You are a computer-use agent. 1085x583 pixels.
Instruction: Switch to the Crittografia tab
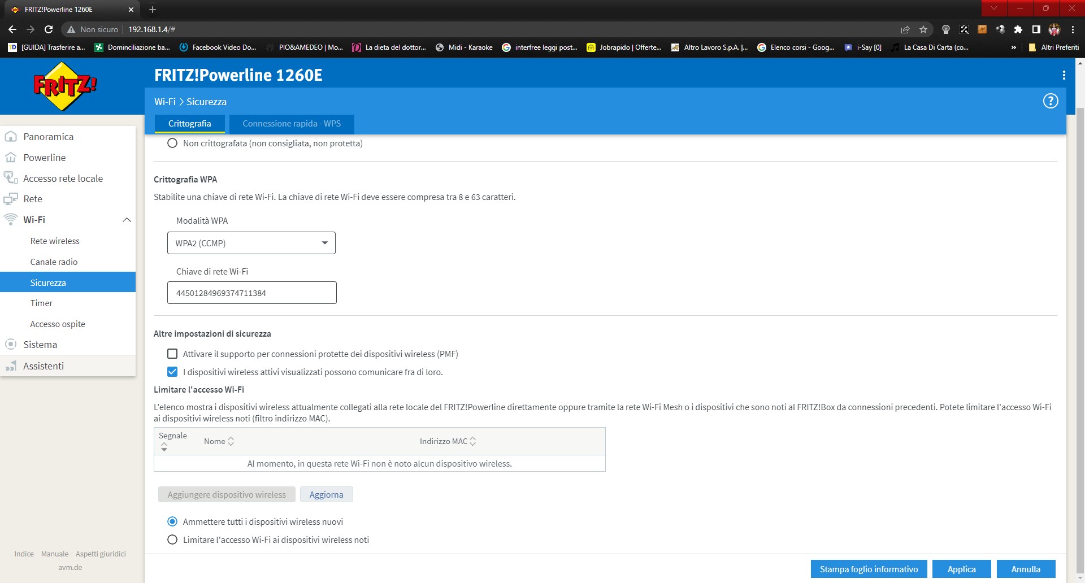(189, 124)
